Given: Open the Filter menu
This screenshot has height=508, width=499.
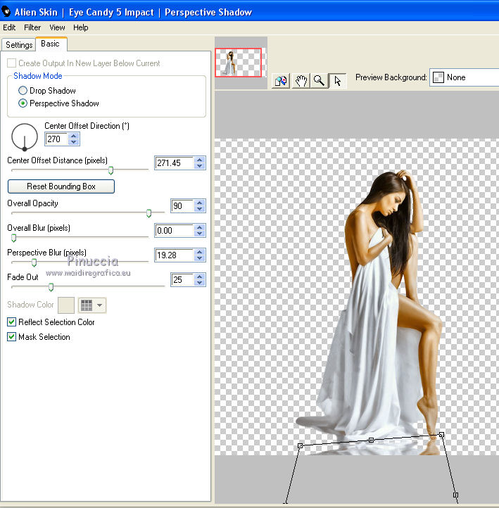Looking at the screenshot, I should pyautogui.click(x=32, y=27).
